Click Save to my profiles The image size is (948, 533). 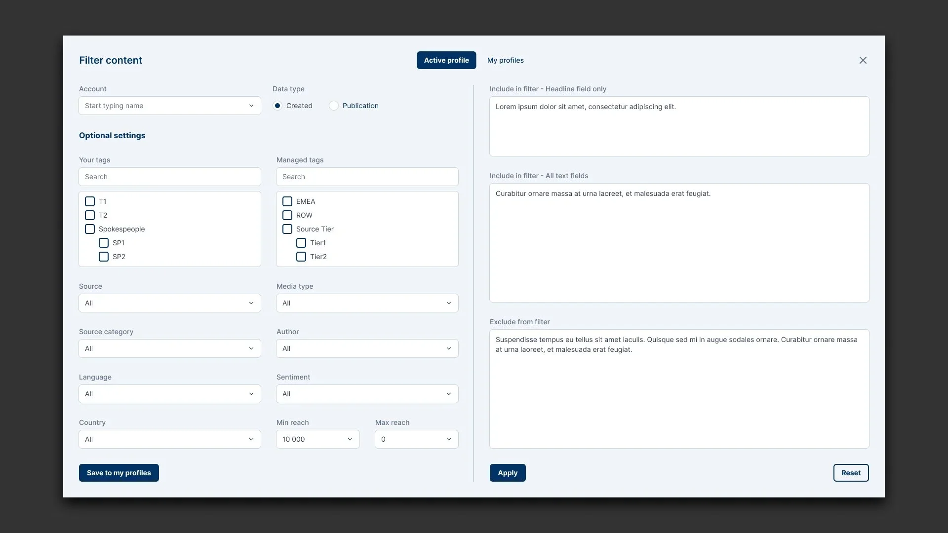(118, 473)
